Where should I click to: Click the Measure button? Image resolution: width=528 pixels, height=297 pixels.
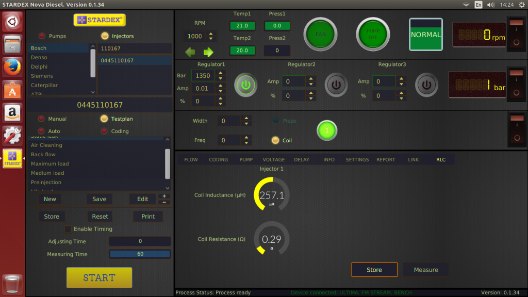425,270
